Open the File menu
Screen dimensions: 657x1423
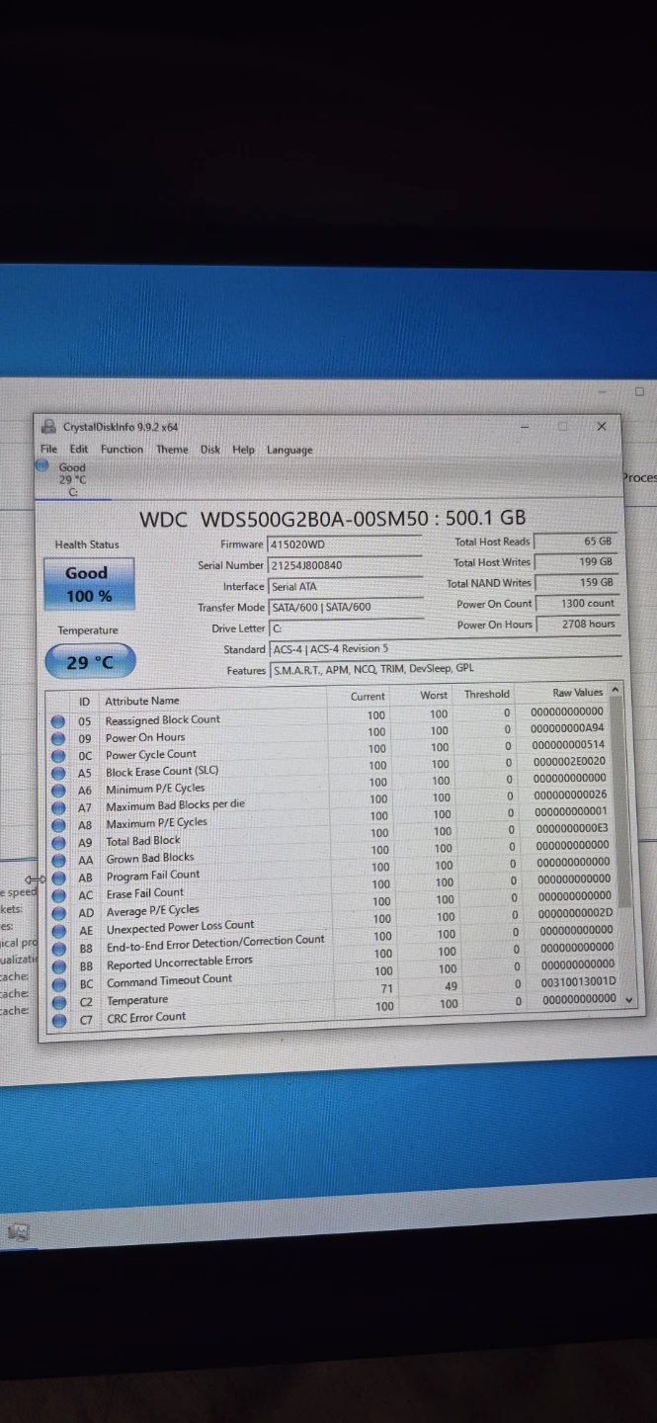(48, 449)
